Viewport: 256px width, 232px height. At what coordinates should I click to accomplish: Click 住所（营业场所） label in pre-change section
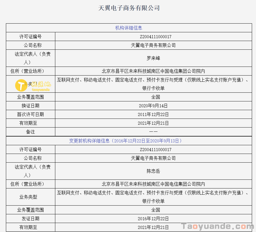click(27, 184)
